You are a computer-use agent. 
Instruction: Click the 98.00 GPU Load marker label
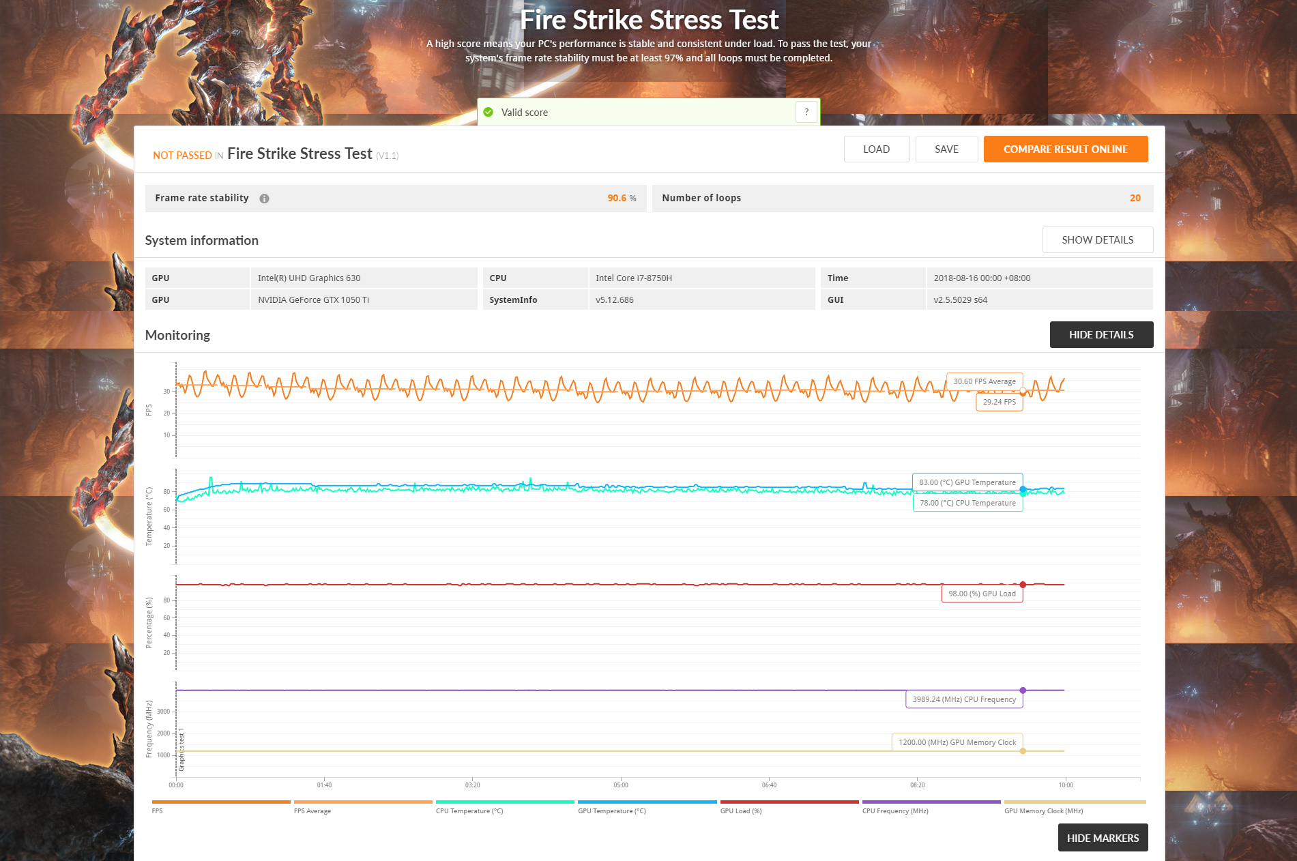coord(982,594)
